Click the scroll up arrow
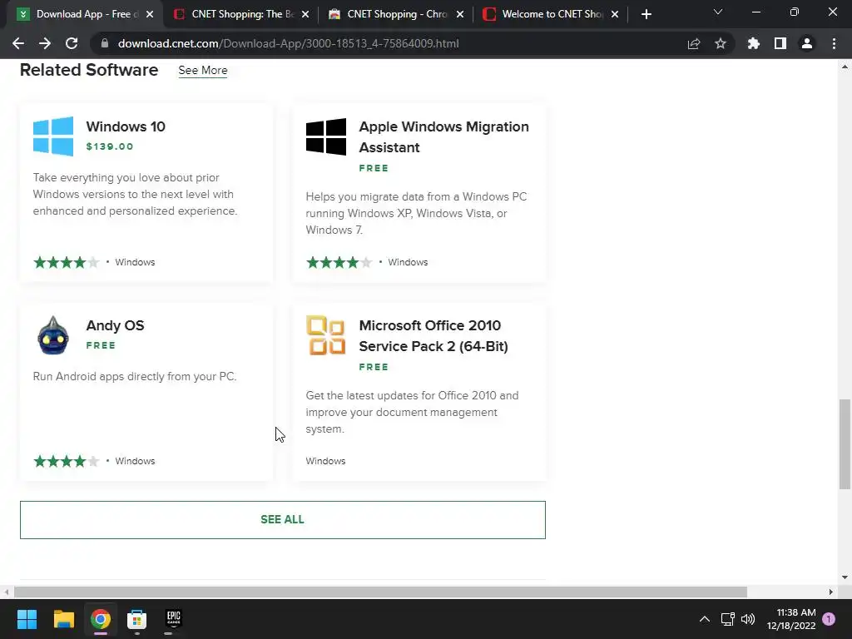The width and height of the screenshot is (852, 639). tap(845, 67)
